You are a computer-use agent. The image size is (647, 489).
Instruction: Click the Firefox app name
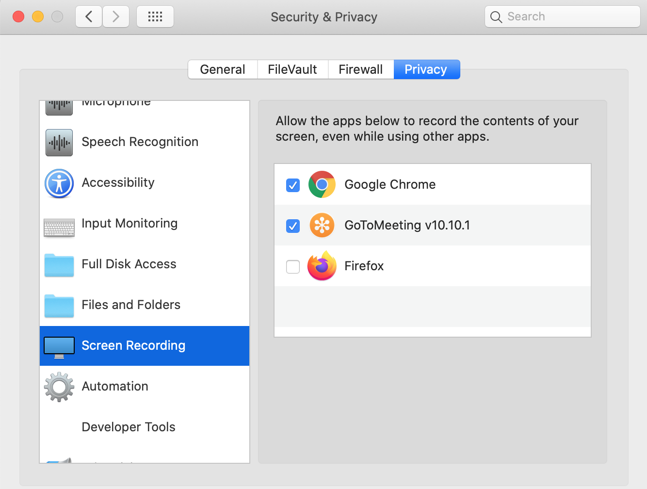(364, 266)
